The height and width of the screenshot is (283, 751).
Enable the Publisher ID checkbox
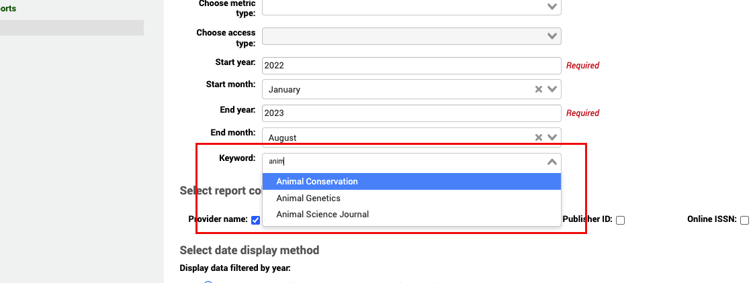coord(621,220)
